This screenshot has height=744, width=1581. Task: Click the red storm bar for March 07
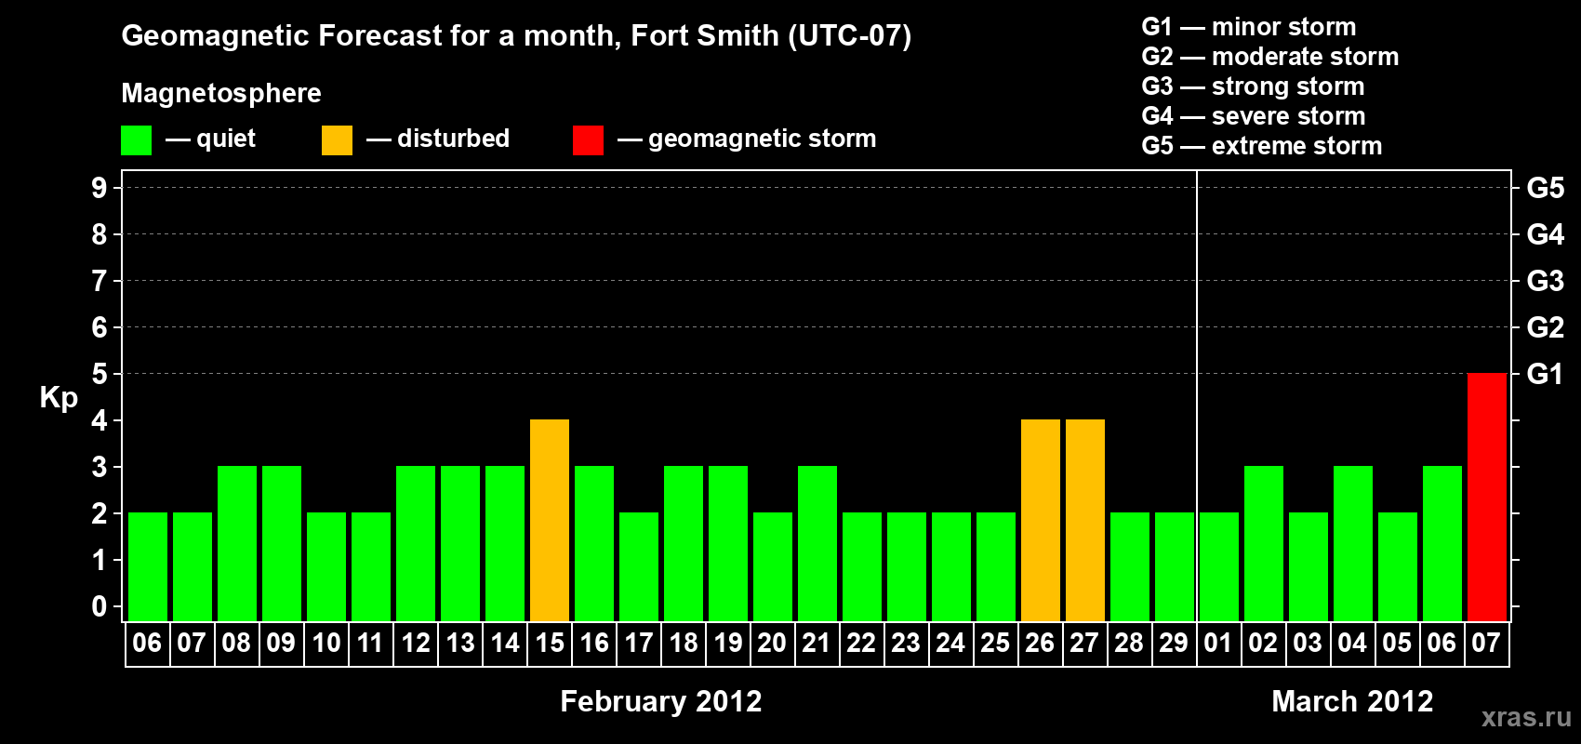tap(1487, 497)
